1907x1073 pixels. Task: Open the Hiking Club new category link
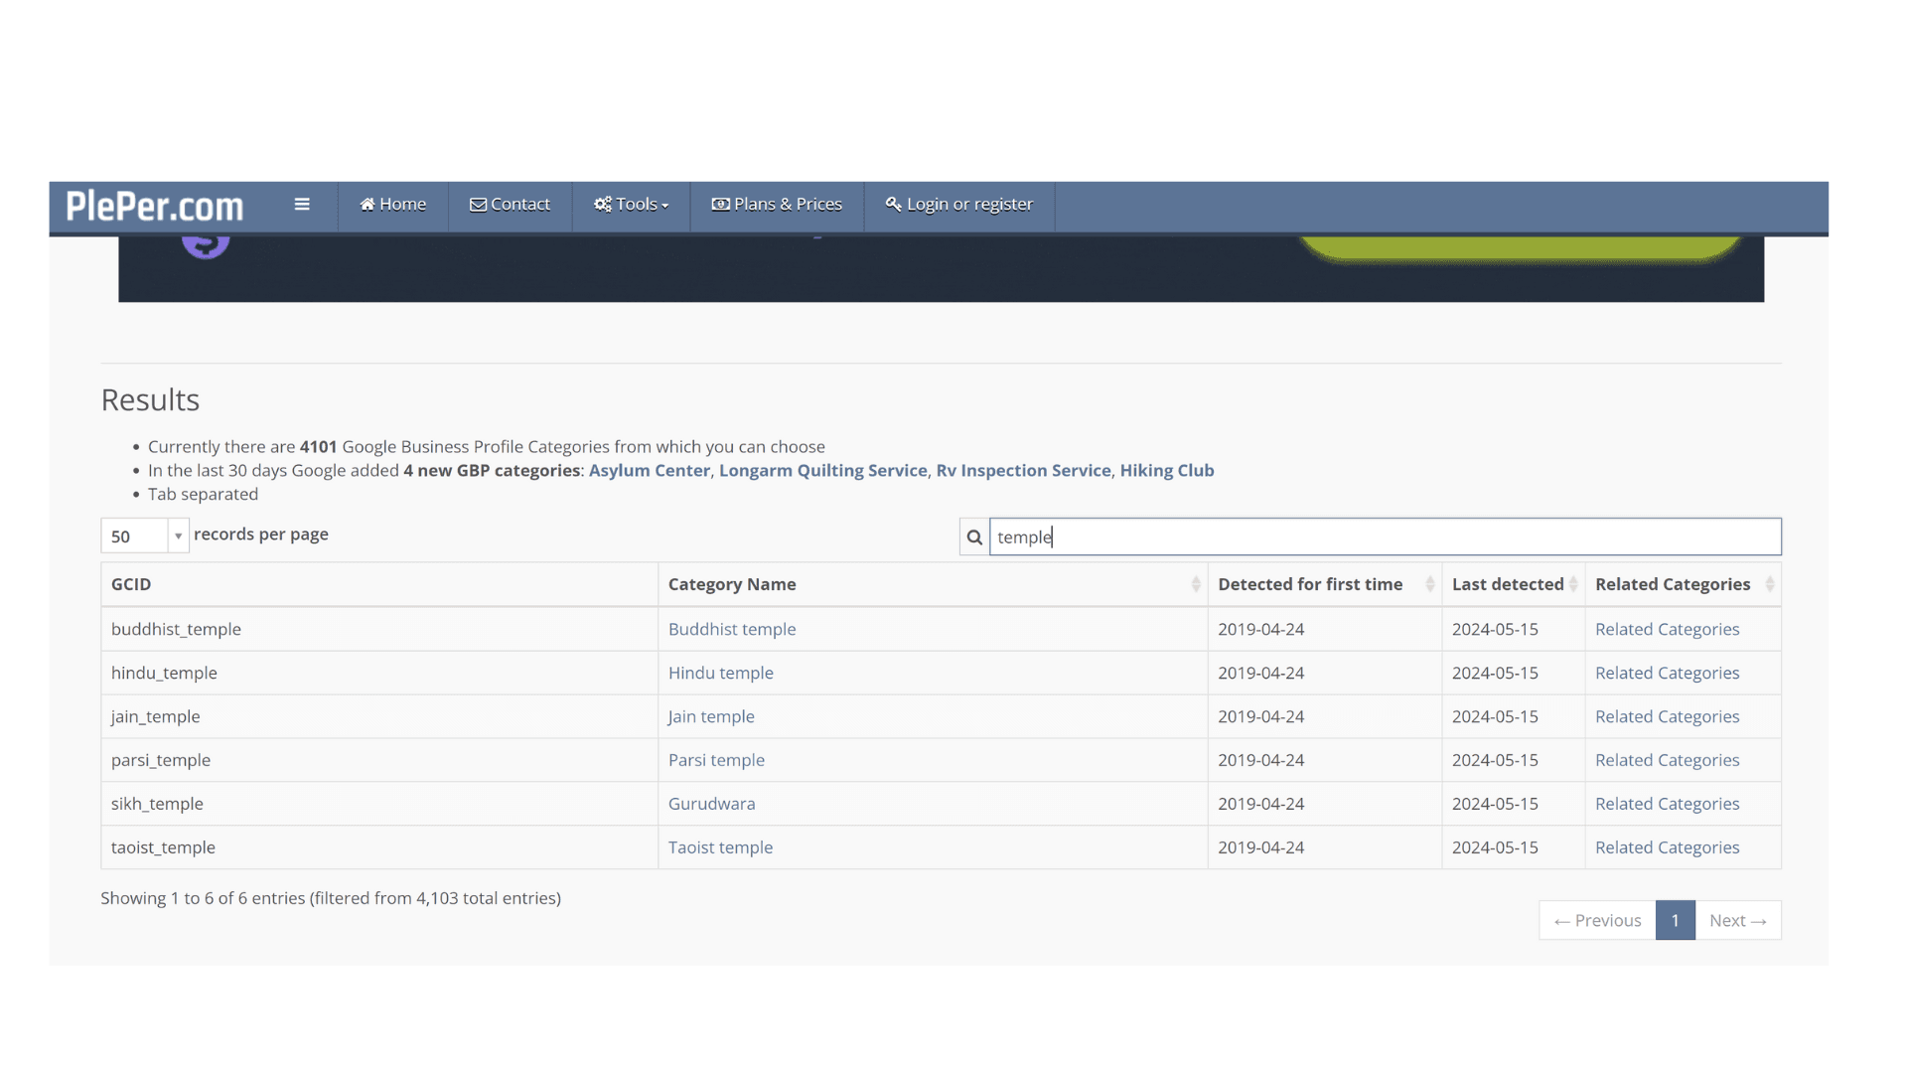point(1166,471)
